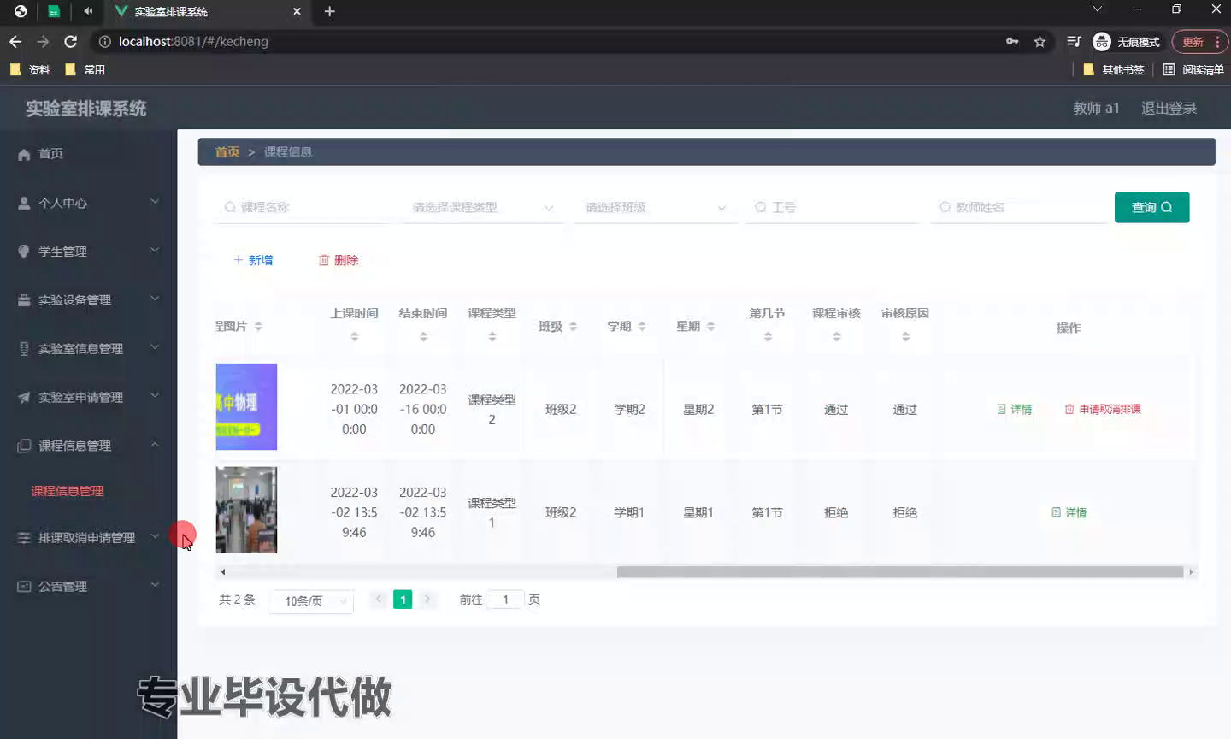Sort table by 课程审核 column arrows
The width and height of the screenshot is (1231, 739).
(x=837, y=337)
